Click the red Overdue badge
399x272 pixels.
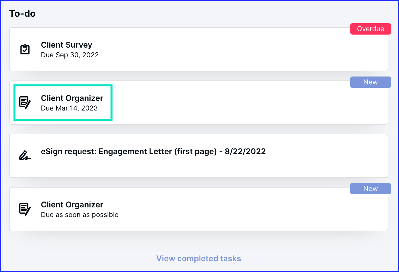pyautogui.click(x=370, y=29)
